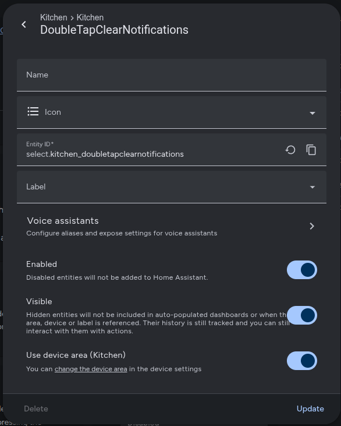The width and height of the screenshot is (341, 426).
Task: Go back using the left arrow icon
Action: pos(24,24)
